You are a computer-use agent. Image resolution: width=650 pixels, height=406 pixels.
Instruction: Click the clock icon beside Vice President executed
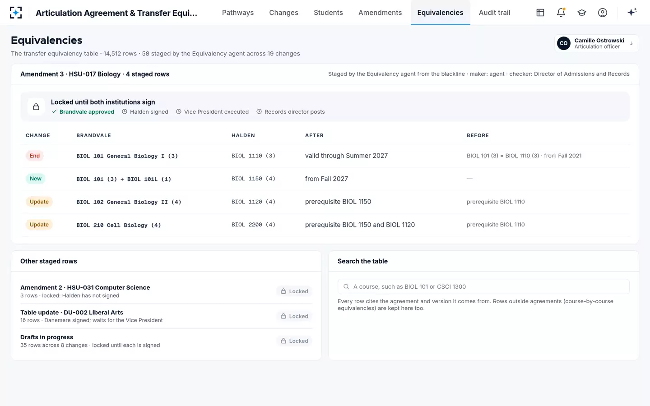click(x=179, y=112)
